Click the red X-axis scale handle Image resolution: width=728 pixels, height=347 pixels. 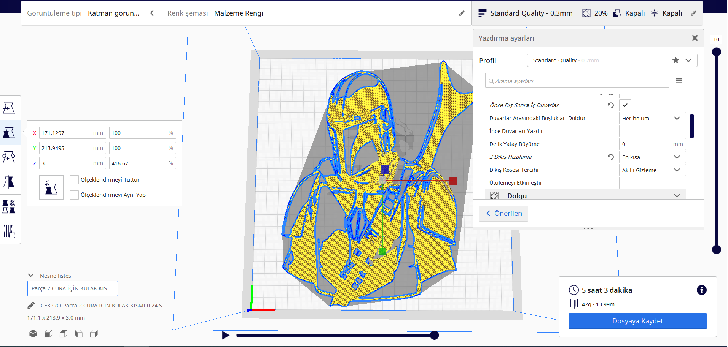click(453, 181)
